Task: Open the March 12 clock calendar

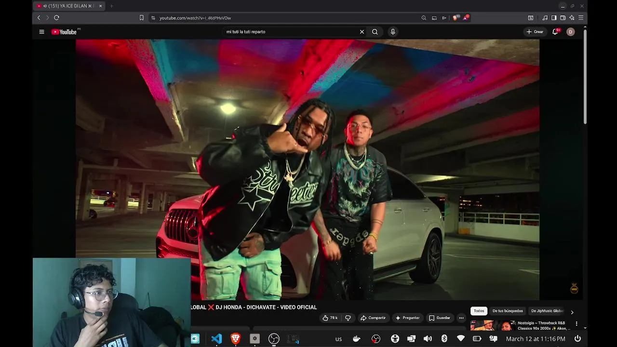Action: click(x=536, y=339)
